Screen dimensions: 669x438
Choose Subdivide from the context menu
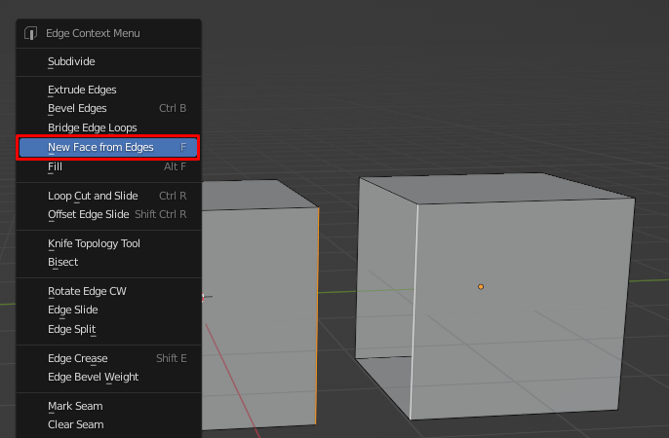pyautogui.click(x=71, y=61)
